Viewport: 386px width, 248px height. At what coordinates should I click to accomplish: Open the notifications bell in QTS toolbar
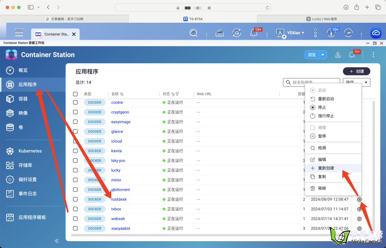[x=254, y=33]
